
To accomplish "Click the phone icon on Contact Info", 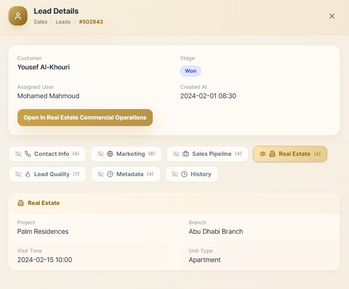I will tap(28, 154).
